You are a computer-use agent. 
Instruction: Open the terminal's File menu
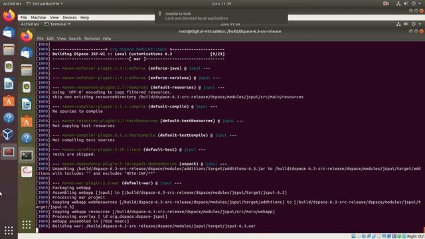point(40,39)
